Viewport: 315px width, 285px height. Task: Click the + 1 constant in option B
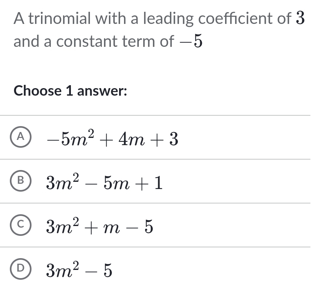point(152,183)
